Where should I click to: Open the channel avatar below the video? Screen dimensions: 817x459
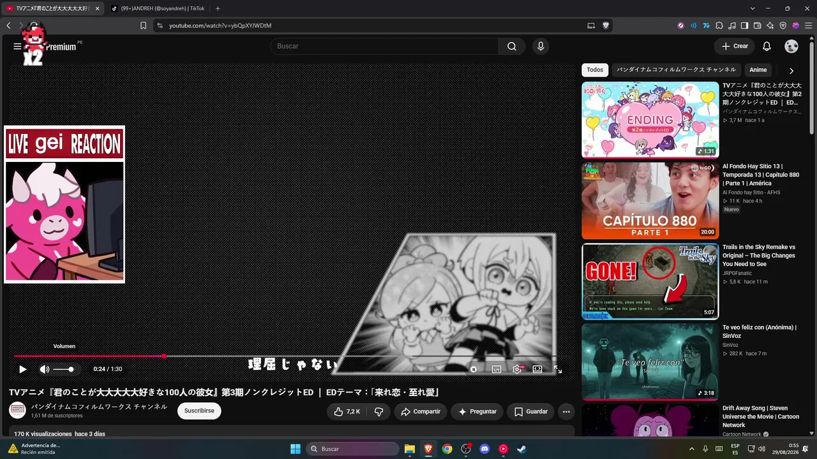point(17,411)
